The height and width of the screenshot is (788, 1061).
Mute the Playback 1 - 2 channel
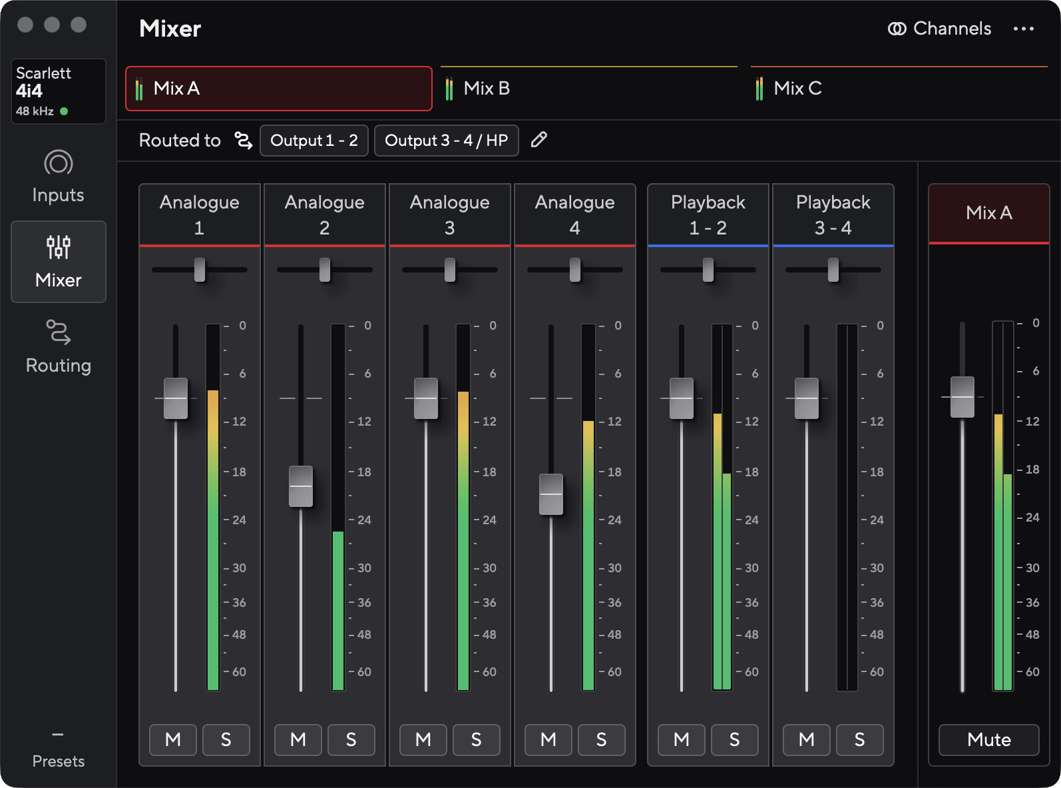coord(682,740)
